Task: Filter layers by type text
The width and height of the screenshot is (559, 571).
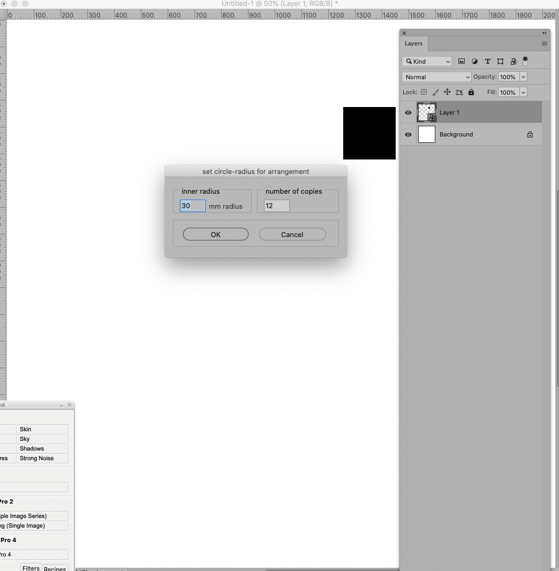Action: click(x=488, y=61)
